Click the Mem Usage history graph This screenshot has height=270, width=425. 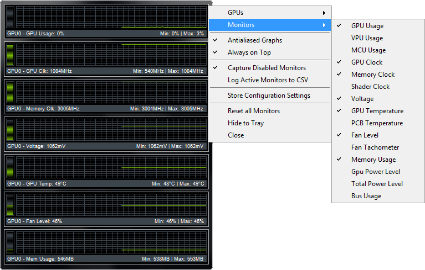111,242
